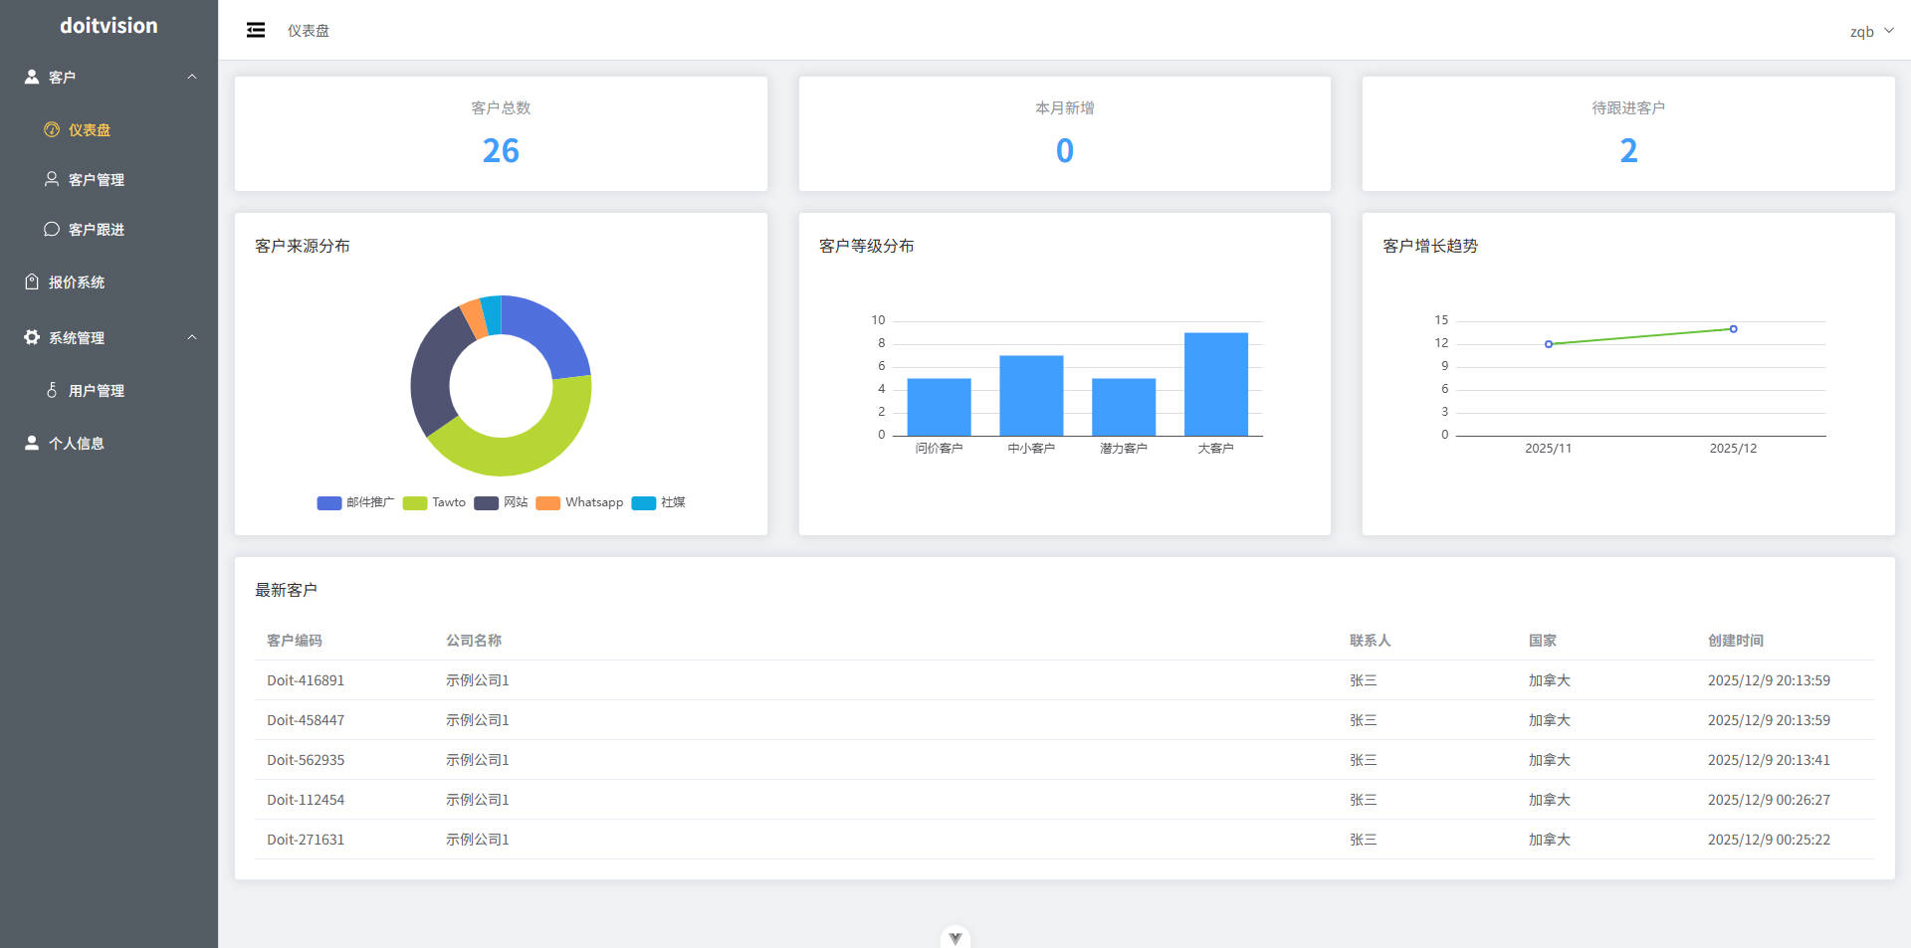The height and width of the screenshot is (948, 1911).
Task: Toggle 网站 legend swatch
Action: 486,502
